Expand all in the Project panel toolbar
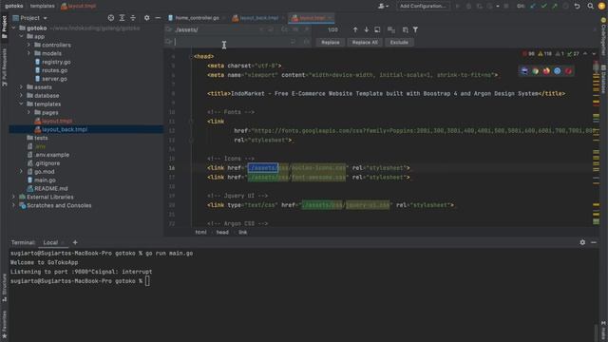 pos(122,18)
